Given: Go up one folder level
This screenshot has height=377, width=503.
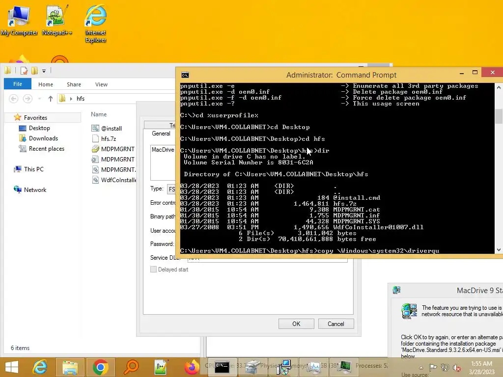Looking at the screenshot, I should point(51,98).
